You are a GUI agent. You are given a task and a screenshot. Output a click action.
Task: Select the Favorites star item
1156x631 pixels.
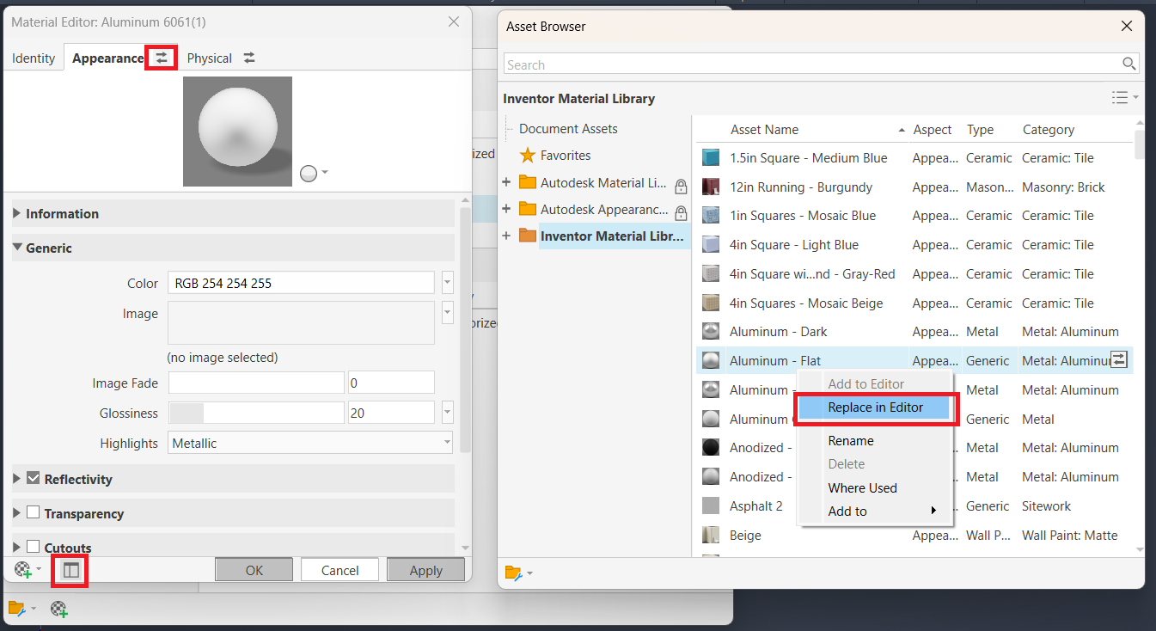point(555,156)
